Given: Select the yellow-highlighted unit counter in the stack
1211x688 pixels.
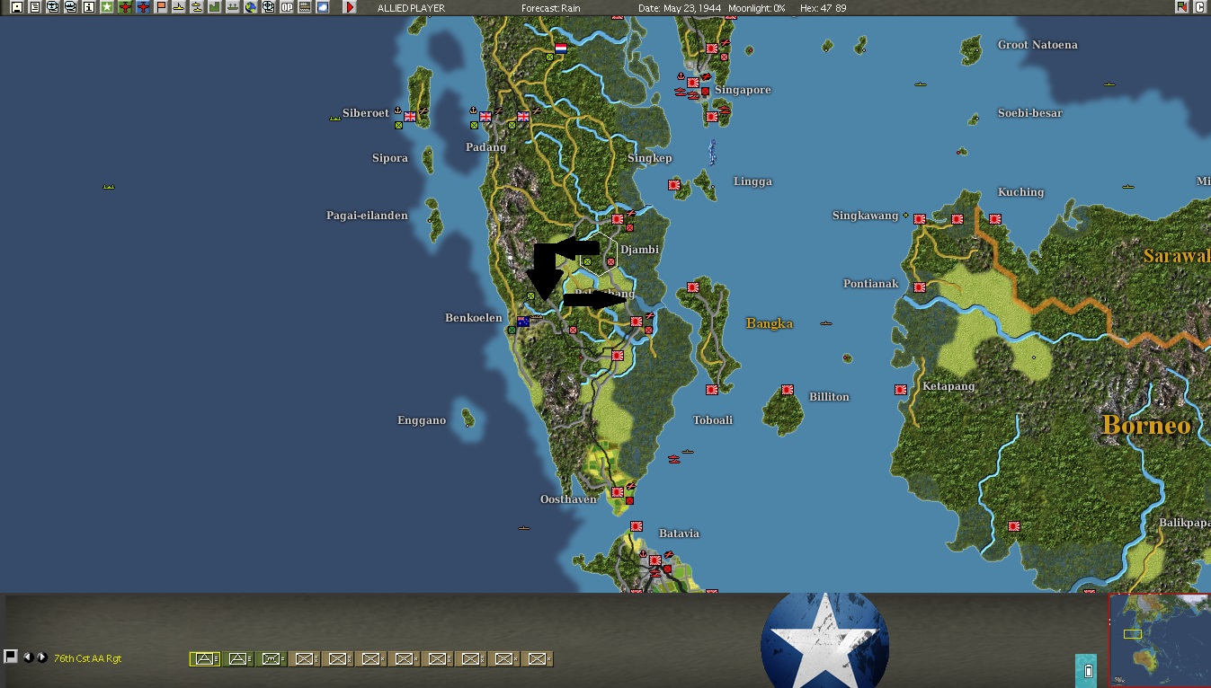Looking at the screenshot, I should (x=205, y=659).
